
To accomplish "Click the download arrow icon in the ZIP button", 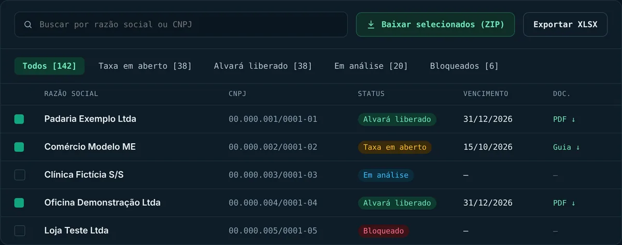I will (x=371, y=24).
